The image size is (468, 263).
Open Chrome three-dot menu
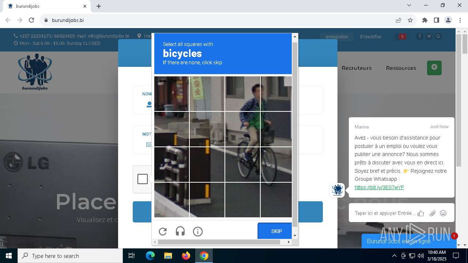[460, 20]
